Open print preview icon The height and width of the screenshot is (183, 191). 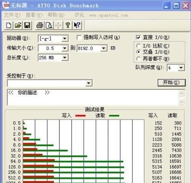(x=49, y=25)
